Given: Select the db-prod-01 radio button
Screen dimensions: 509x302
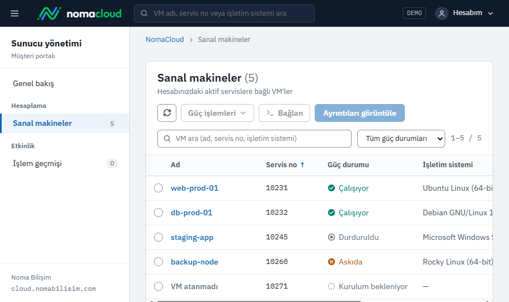Looking at the screenshot, I should point(158,213).
